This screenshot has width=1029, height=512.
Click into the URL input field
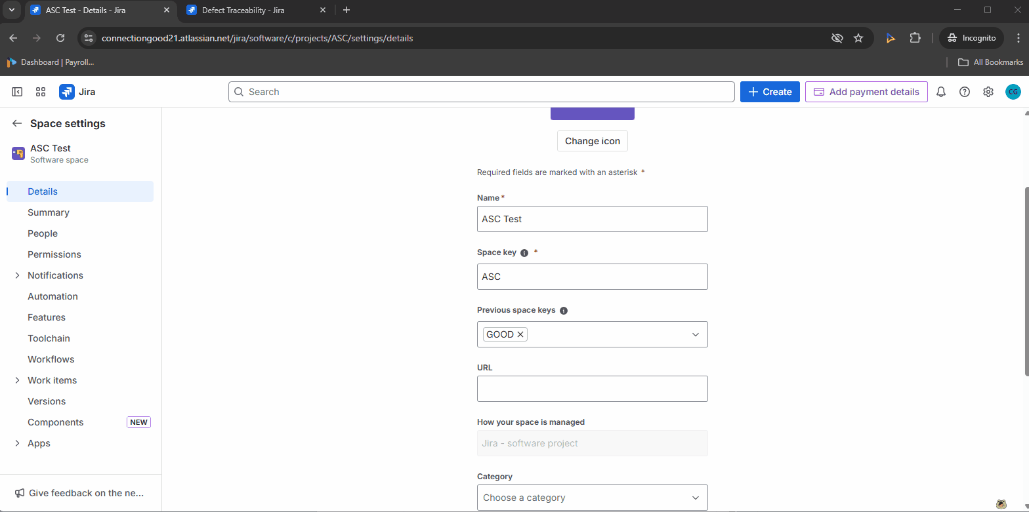[592, 389]
